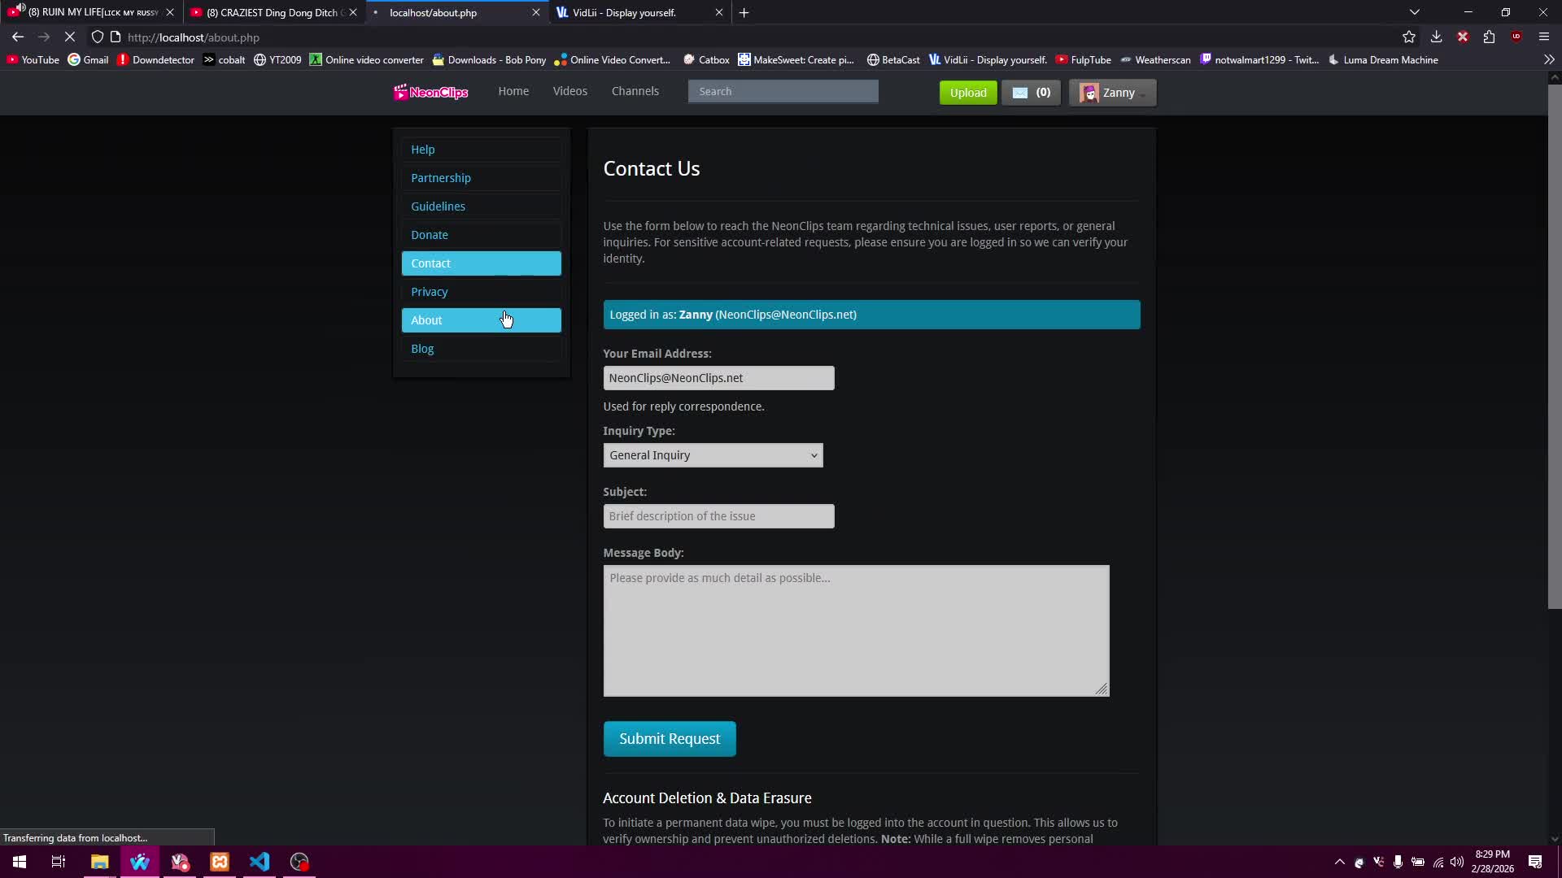1562x878 pixels.
Task: Stop the page load with X icon
Action: pos(70,37)
